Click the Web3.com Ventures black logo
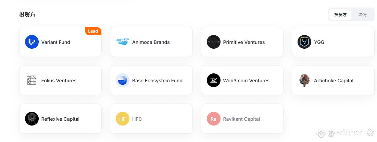Screen dimensions: 377x142 click(x=214, y=80)
